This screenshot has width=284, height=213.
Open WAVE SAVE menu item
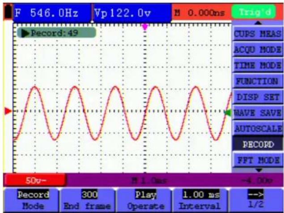[258, 113]
